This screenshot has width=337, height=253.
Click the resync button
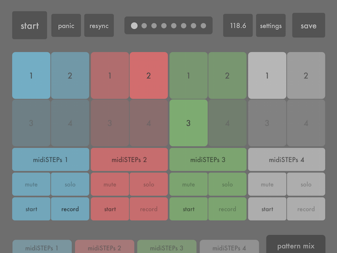[x=99, y=25]
